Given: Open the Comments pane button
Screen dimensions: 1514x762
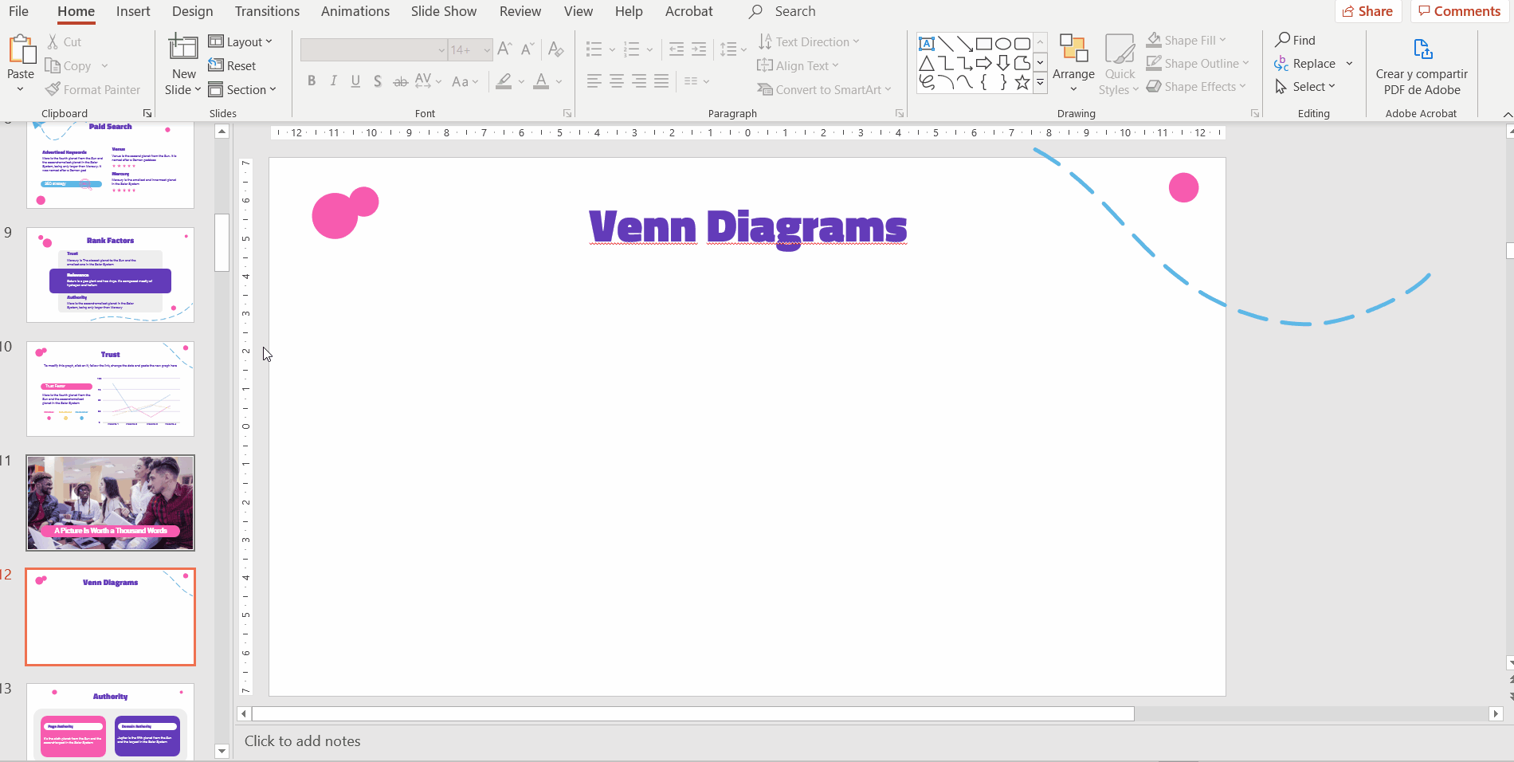Looking at the screenshot, I should pos(1459,11).
